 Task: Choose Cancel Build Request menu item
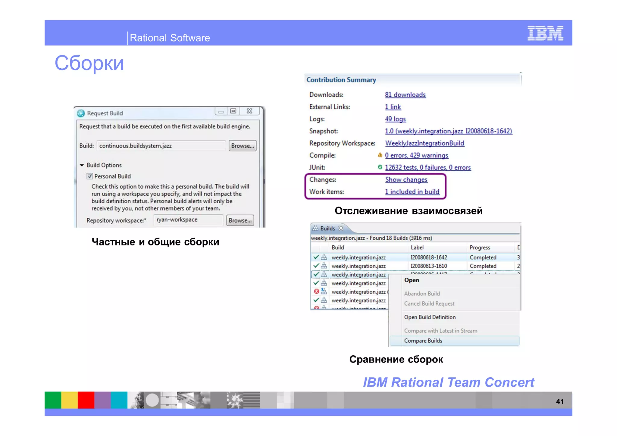pyautogui.click(x=454, y=304)
